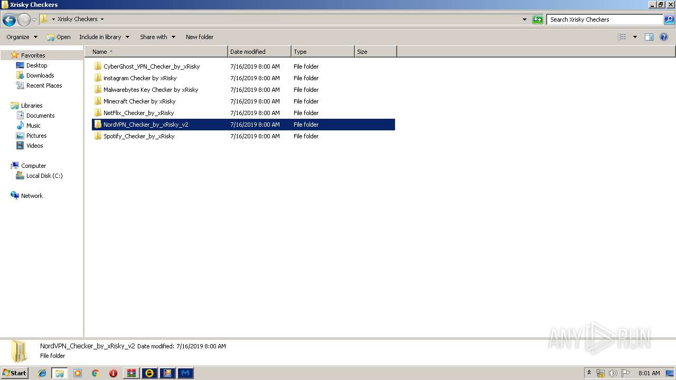Viewport: 676px width, 380px height.
Task: Click the search magnifier icon
Action: 669,20
